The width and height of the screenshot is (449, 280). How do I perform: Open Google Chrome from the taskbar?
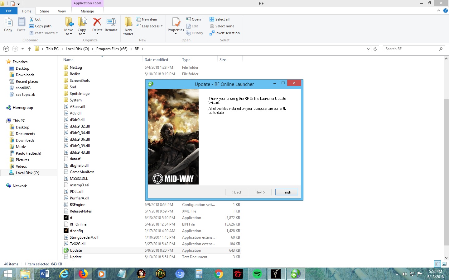click(219, 274)
